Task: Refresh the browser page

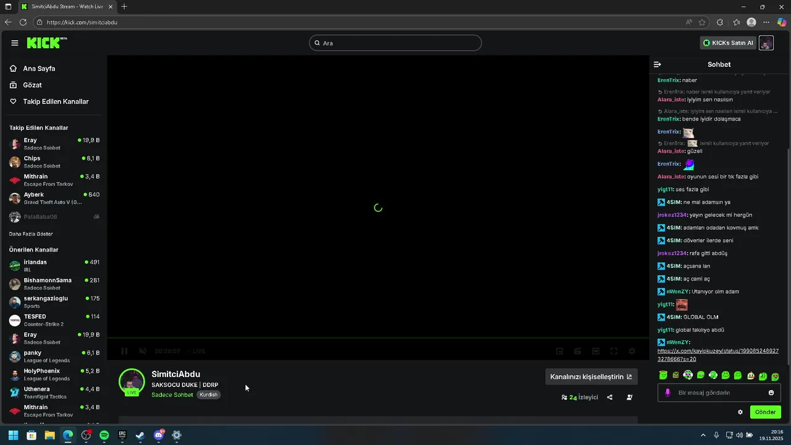Action: coord(23,22)
